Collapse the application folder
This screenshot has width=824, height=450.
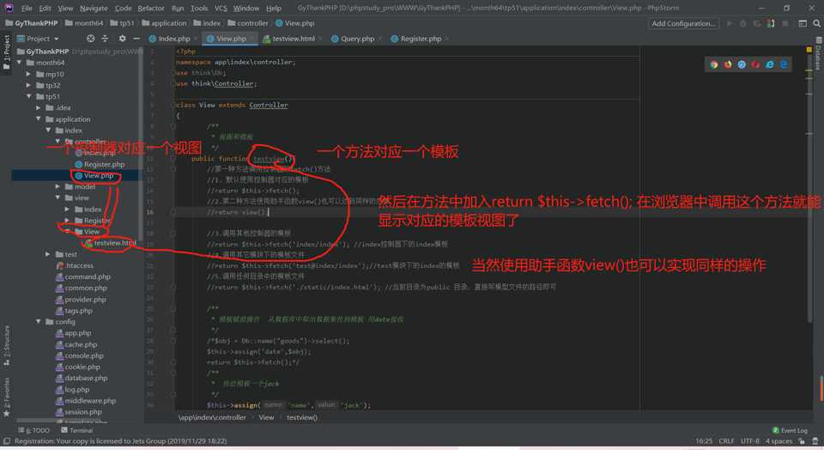[x=39, y=119]
